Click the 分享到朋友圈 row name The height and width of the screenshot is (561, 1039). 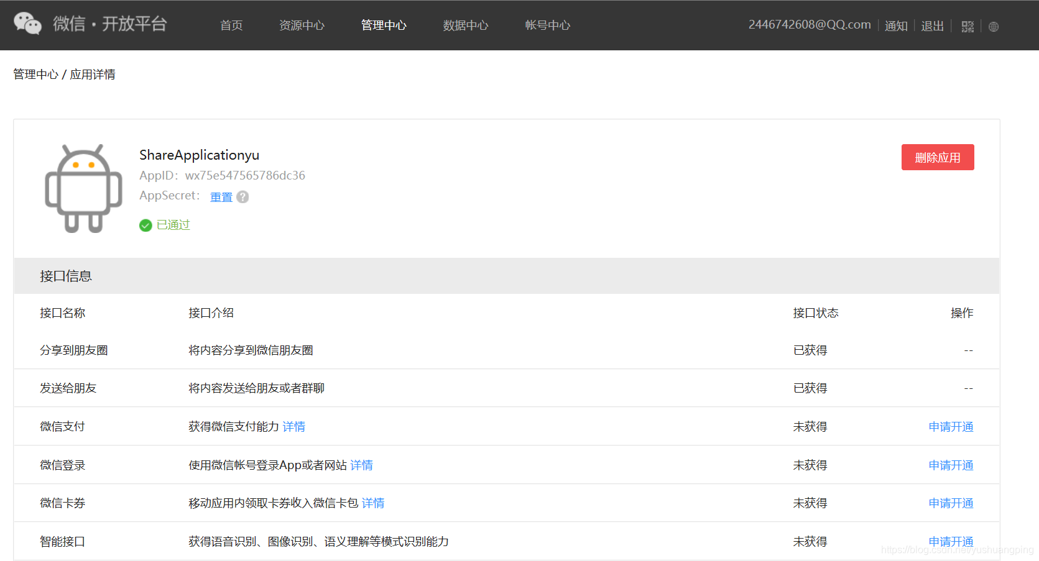click(x=73, y=350)
